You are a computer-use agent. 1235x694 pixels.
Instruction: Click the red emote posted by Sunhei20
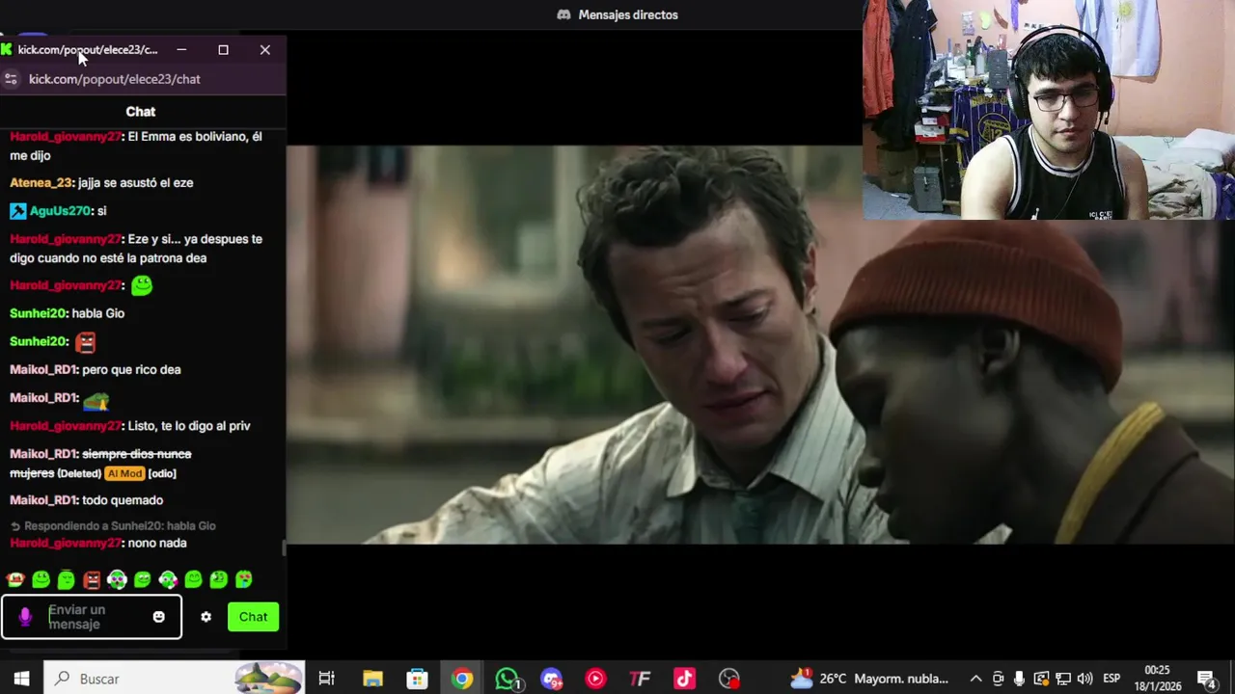[x=86, y=341]
